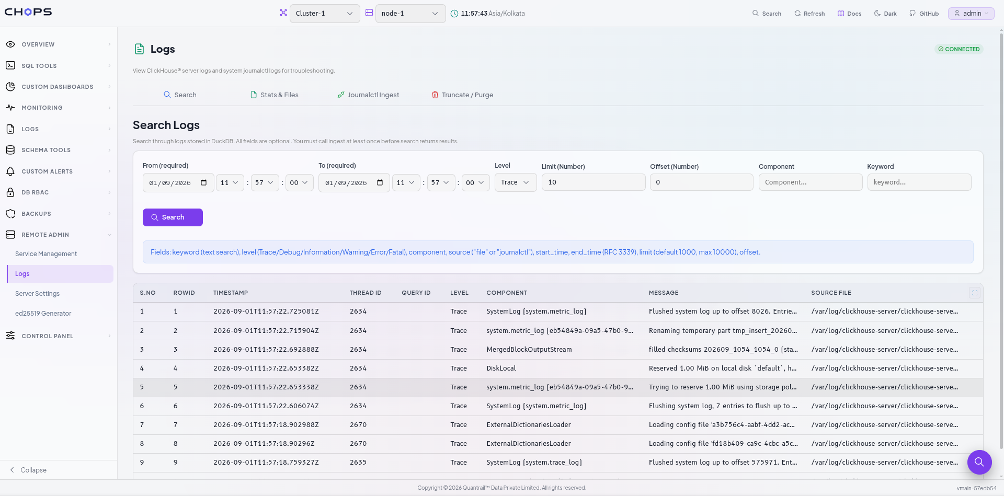Click the Backups shield icon
This screenshot has height=496, width=1004.
(10, 214)
